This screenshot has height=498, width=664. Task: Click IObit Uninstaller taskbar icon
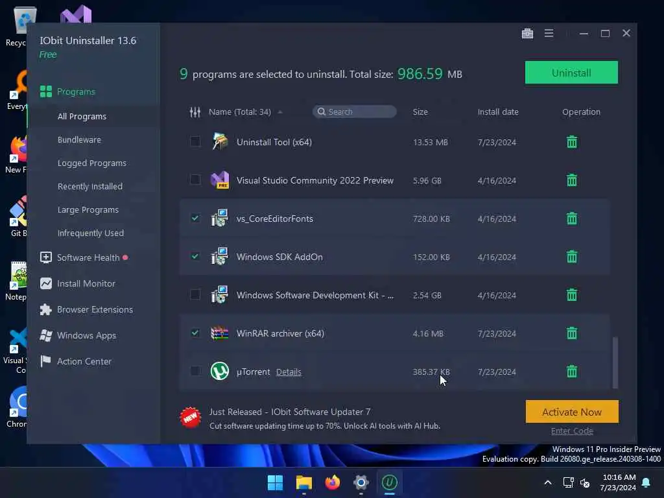click(x=389, y=482)
